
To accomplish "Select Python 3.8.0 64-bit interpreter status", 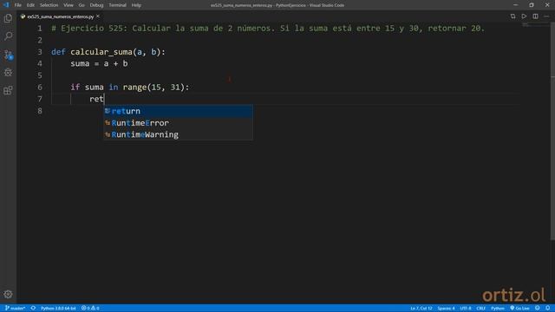I will [x=58, y=309].
